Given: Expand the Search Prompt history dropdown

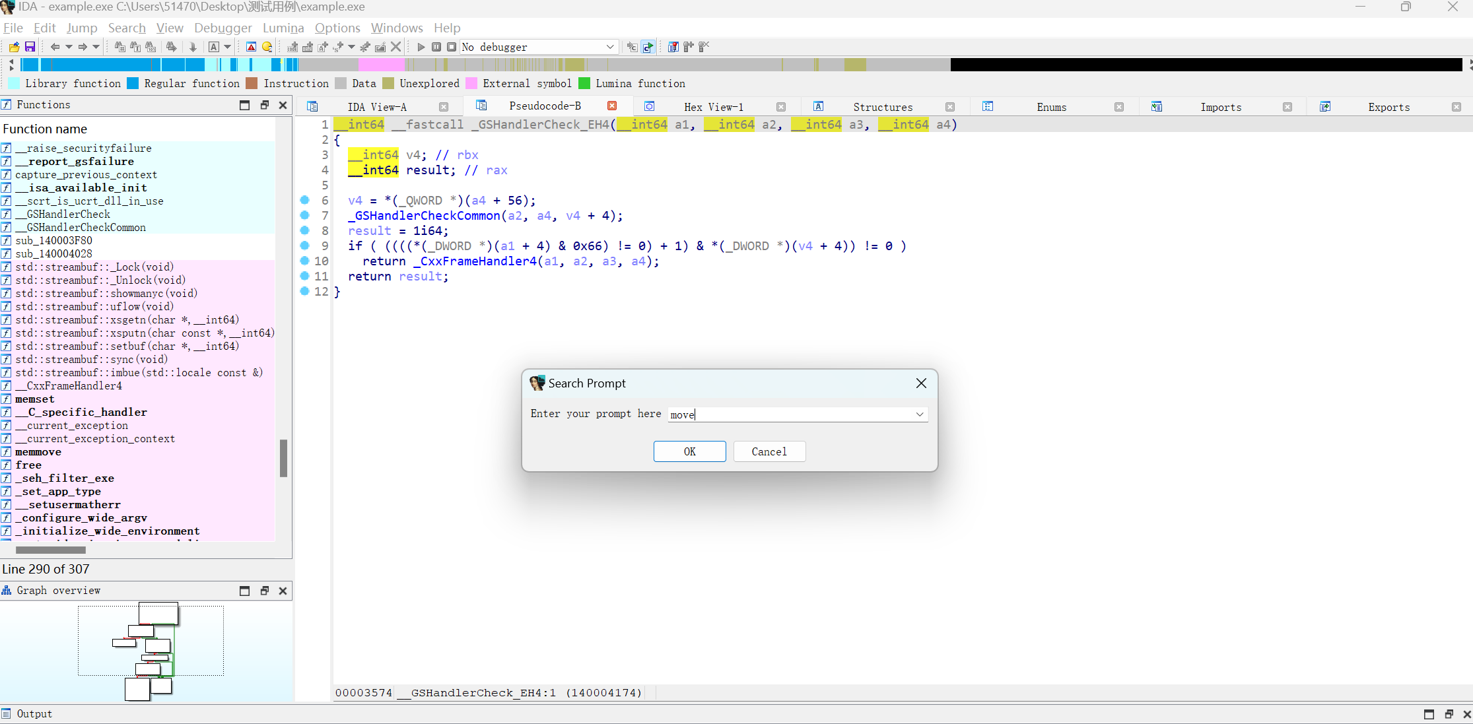Looking at the screenshot, I should click(920, 414).
